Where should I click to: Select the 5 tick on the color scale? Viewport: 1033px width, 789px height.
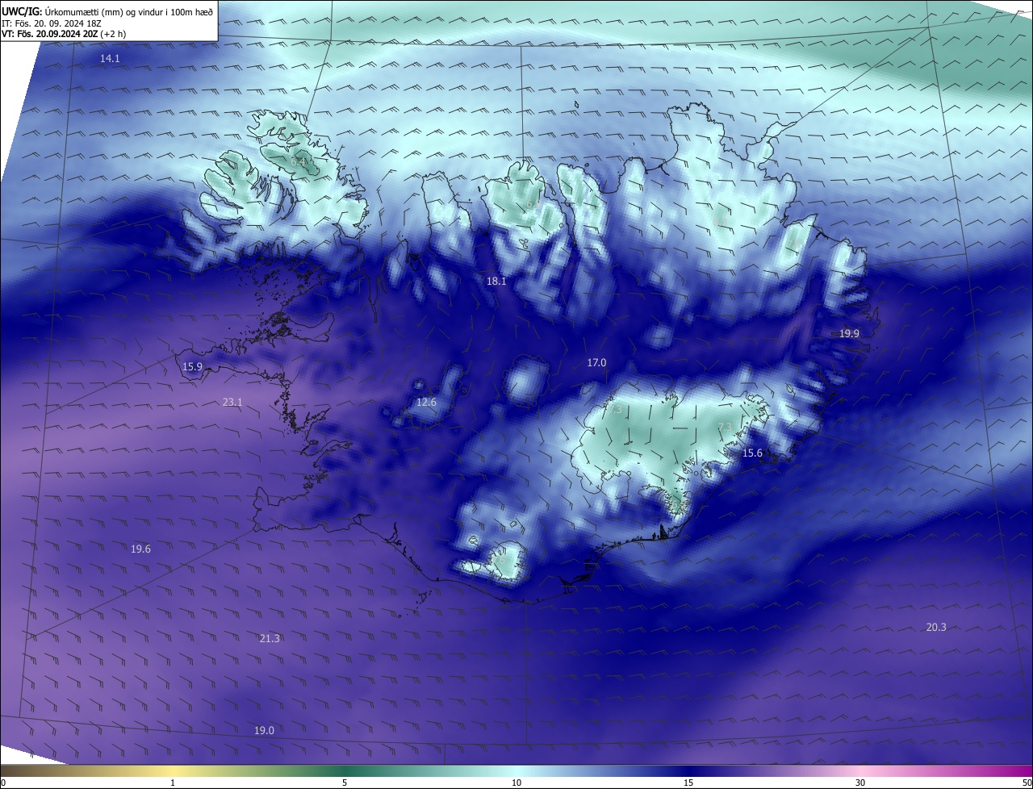click(345, 783)
